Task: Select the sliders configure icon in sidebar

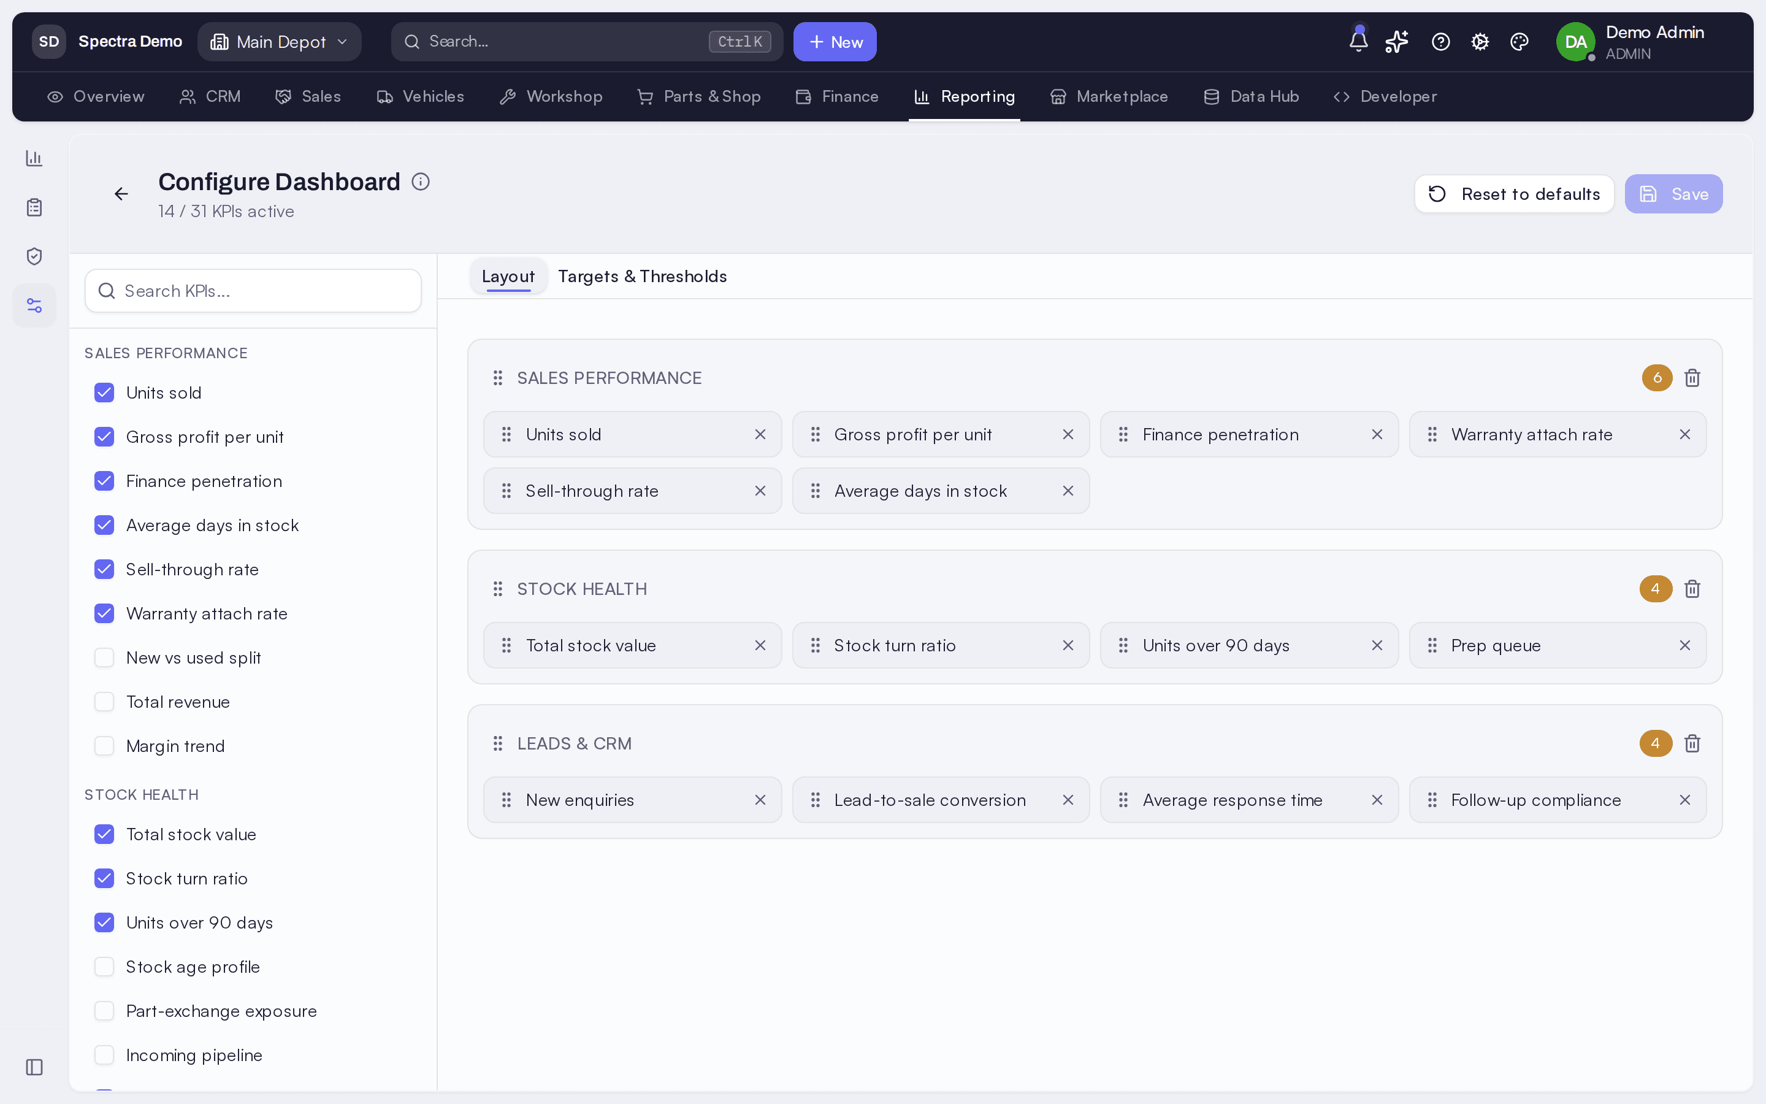Action: pos(34,305)
